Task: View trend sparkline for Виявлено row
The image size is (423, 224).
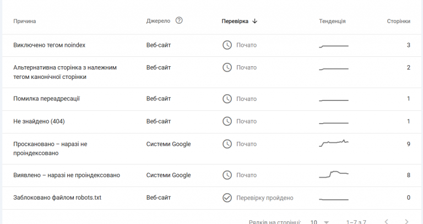Action: [x=334, y=174]
